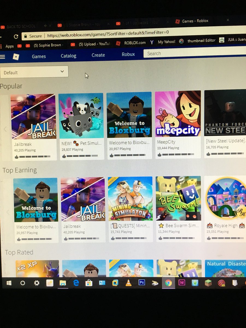Click the Popular section heading
The height and width of the screenshot is (328, 246).
pos(11,86)
